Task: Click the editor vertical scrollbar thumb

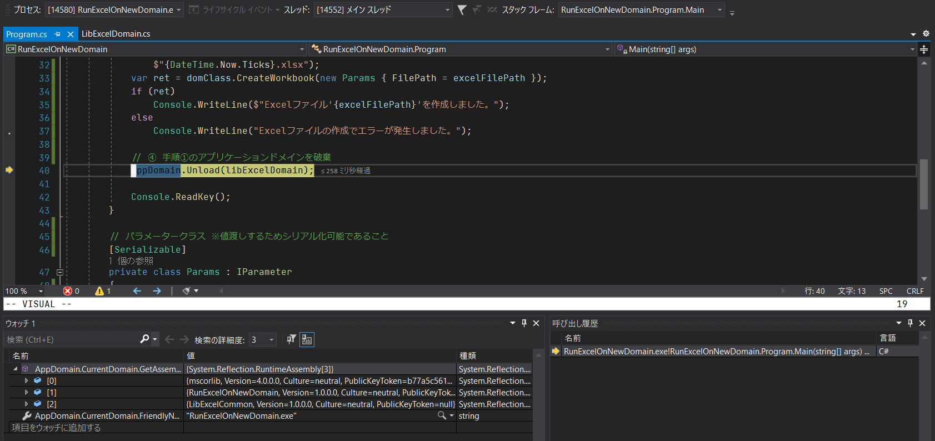Action: (924, 184)
